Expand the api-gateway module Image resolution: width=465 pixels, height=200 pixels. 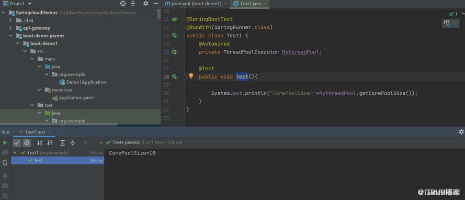(10, 28)
